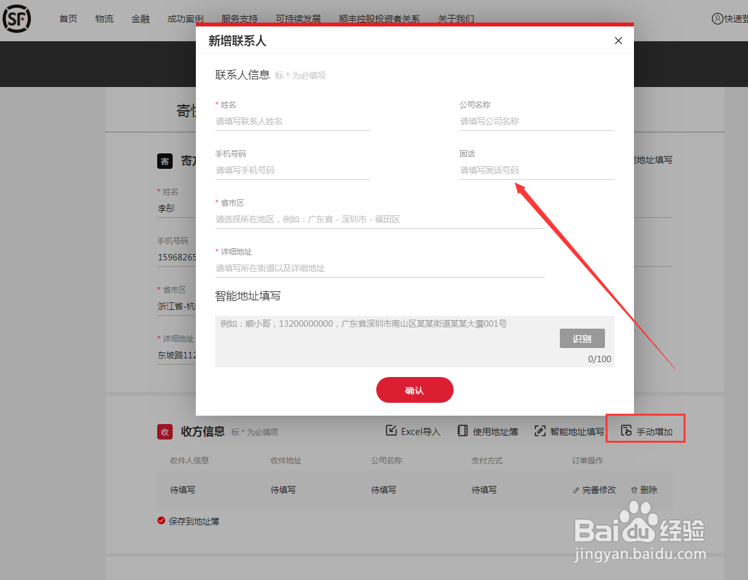This screenshot has width=748, height=580.
Task: Click the 固话 landline input field
Action: click(x=537, y=169)
